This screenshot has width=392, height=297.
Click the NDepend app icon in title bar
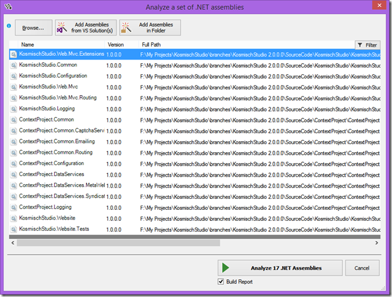click(8, 7)
